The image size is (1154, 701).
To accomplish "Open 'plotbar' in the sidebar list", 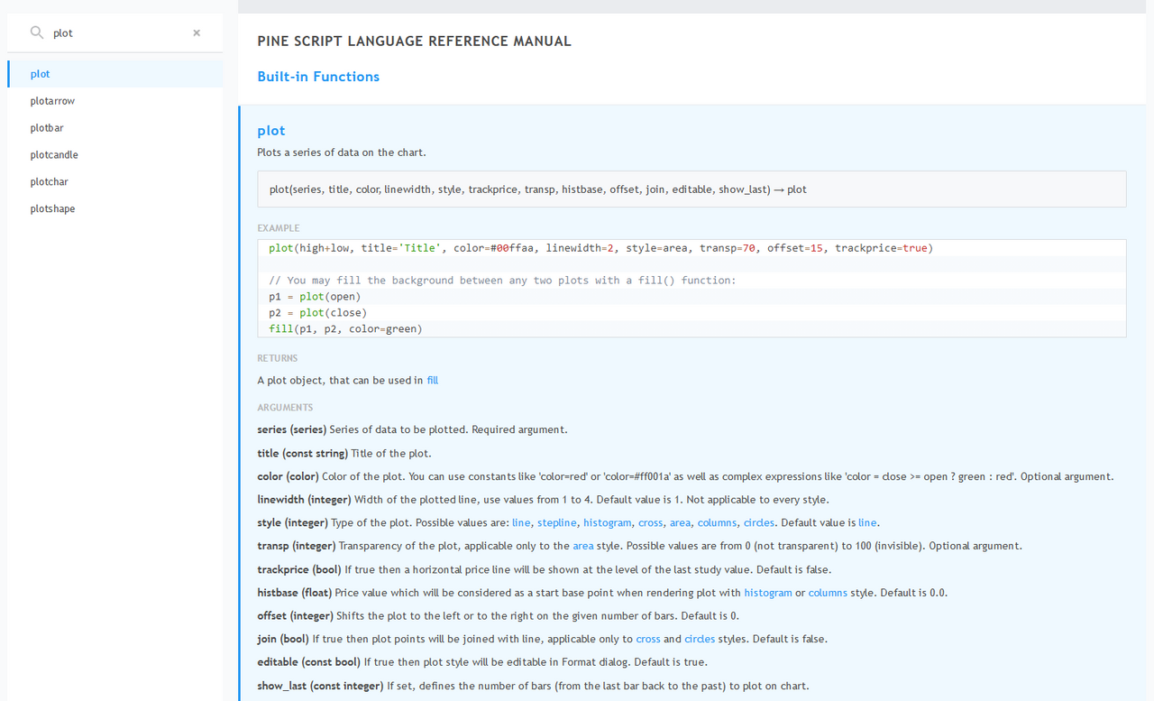I will (115, 128).
